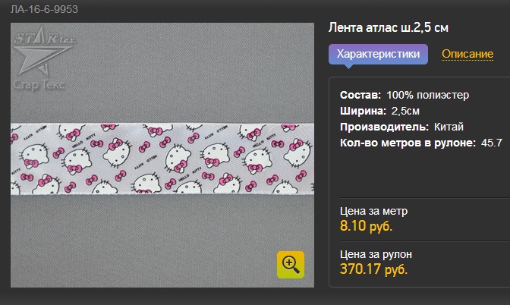This screenshot has height=305, width=510.
Task: Click the Hello Kitty ribbon in photo
Action: [162, 159]
